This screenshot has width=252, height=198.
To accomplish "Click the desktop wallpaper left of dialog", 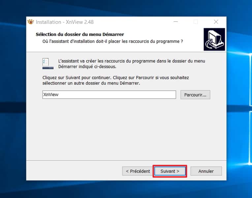I will coord(13,96).
